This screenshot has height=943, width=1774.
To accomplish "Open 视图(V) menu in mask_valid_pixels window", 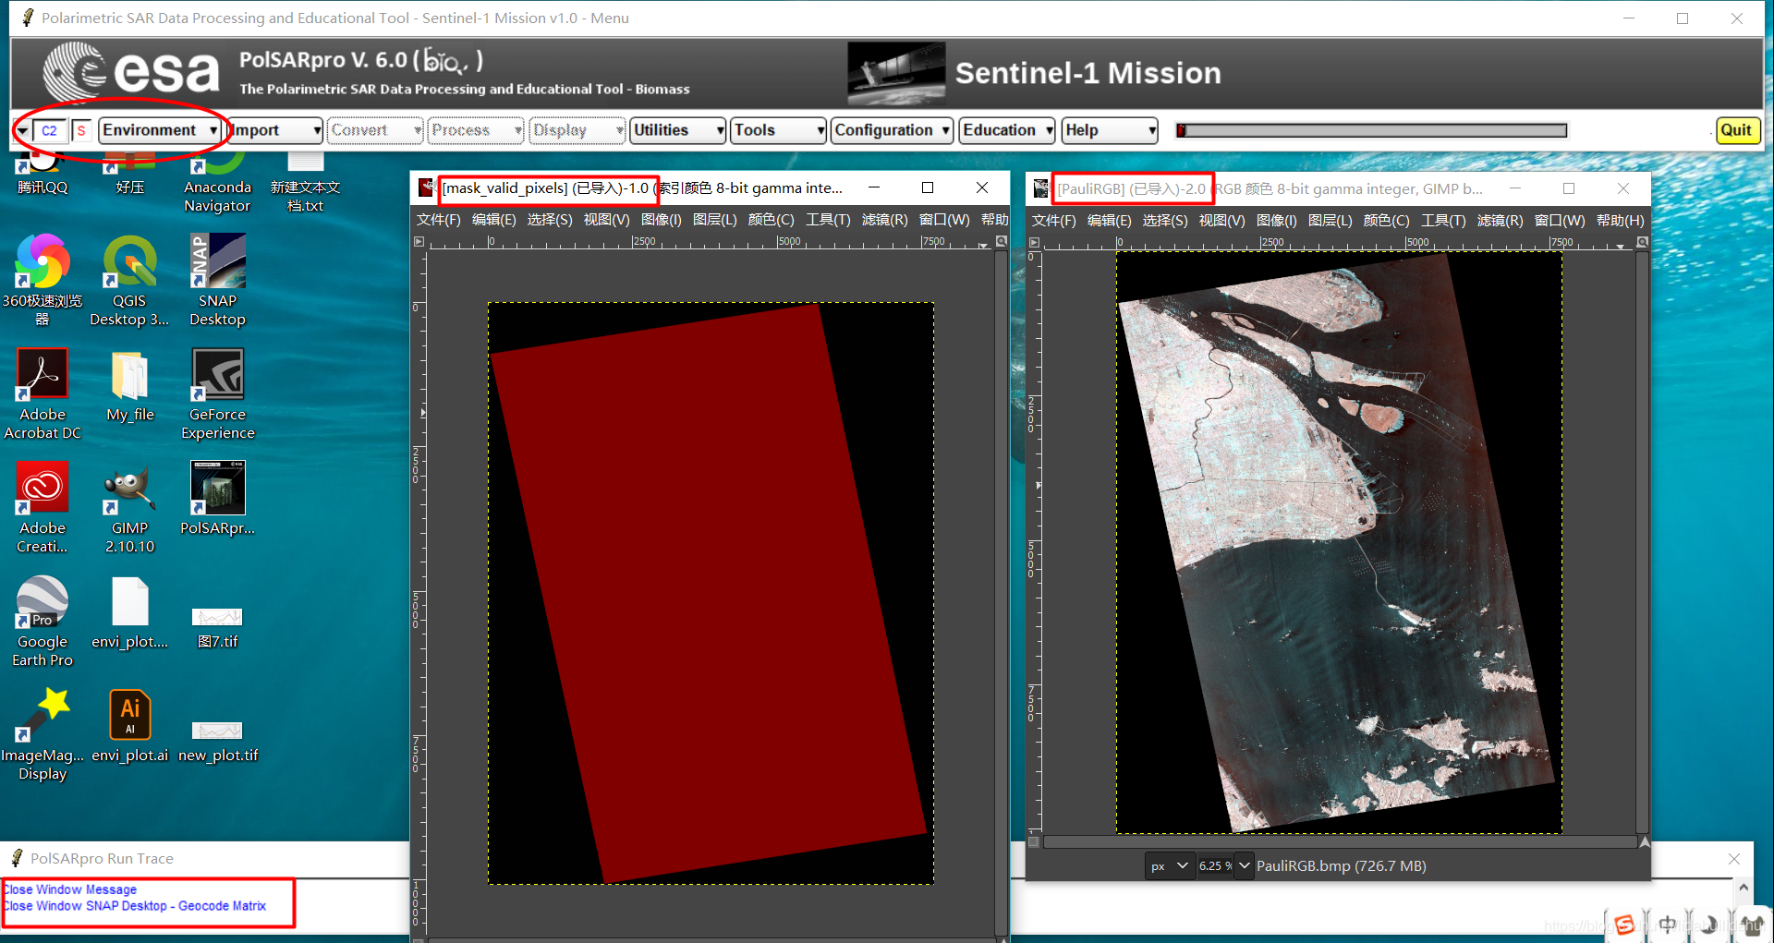I will 606,220.
